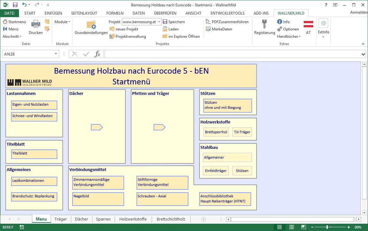Click Anmelden sign-in link
Image resolution: width=368 pixels, height=231 pixels.
coord(359,12)
